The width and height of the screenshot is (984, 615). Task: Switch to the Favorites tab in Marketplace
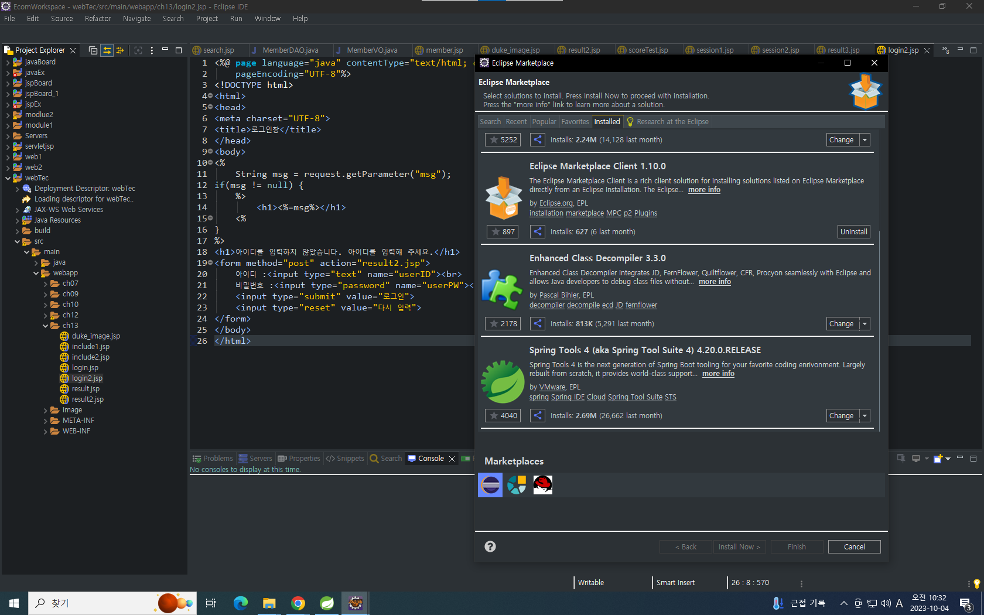[x=575, y=122]
